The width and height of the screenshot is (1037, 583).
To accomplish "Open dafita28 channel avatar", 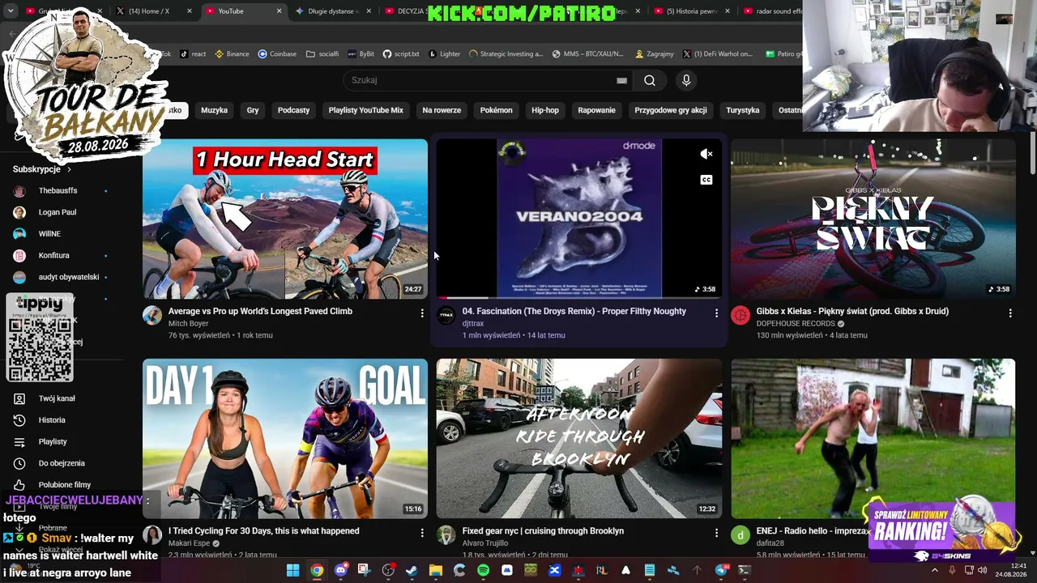I will pyautogui.click(x=740, y=535).
